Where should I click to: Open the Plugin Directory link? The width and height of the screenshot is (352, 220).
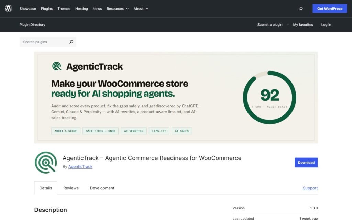32,25
